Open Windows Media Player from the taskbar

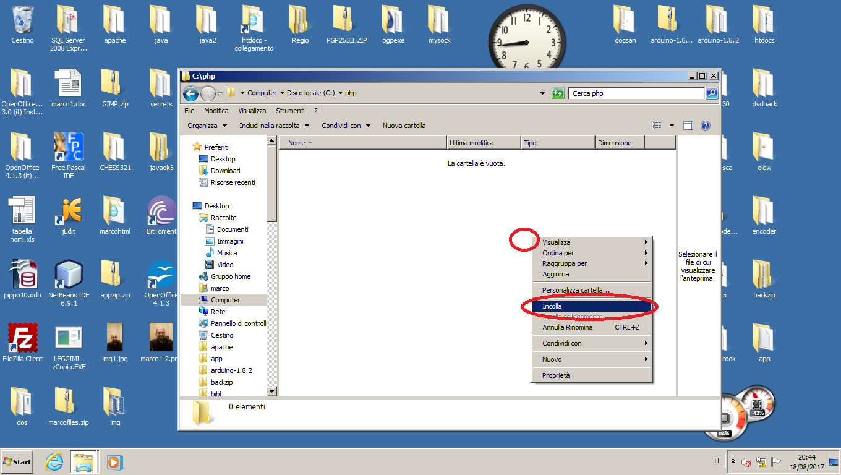point(114,461)
